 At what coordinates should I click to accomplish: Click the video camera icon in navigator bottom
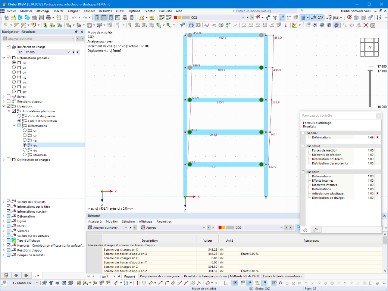26,275
